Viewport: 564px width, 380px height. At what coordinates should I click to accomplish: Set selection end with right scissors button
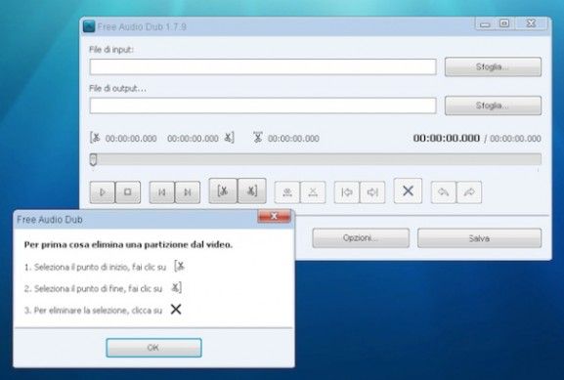point(252,190)
